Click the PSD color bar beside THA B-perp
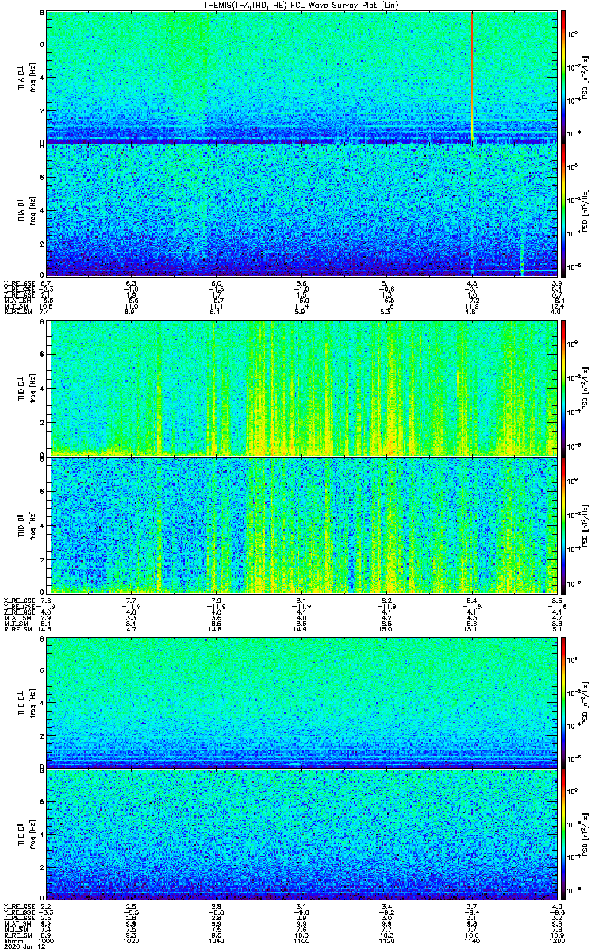 (x=563, y=76)
